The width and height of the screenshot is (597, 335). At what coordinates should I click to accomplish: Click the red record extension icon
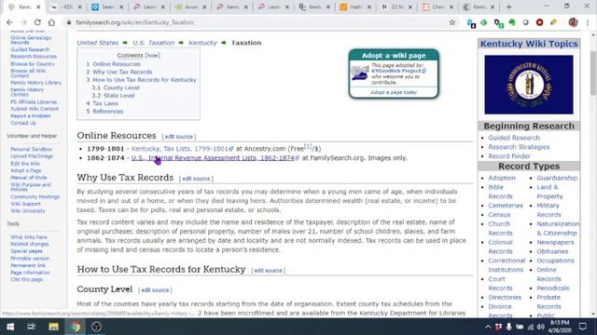539,22
